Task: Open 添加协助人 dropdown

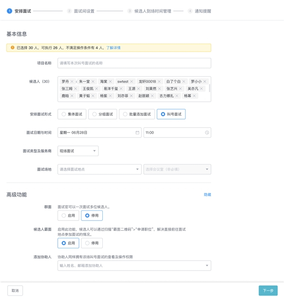Action: click(134, 266)
